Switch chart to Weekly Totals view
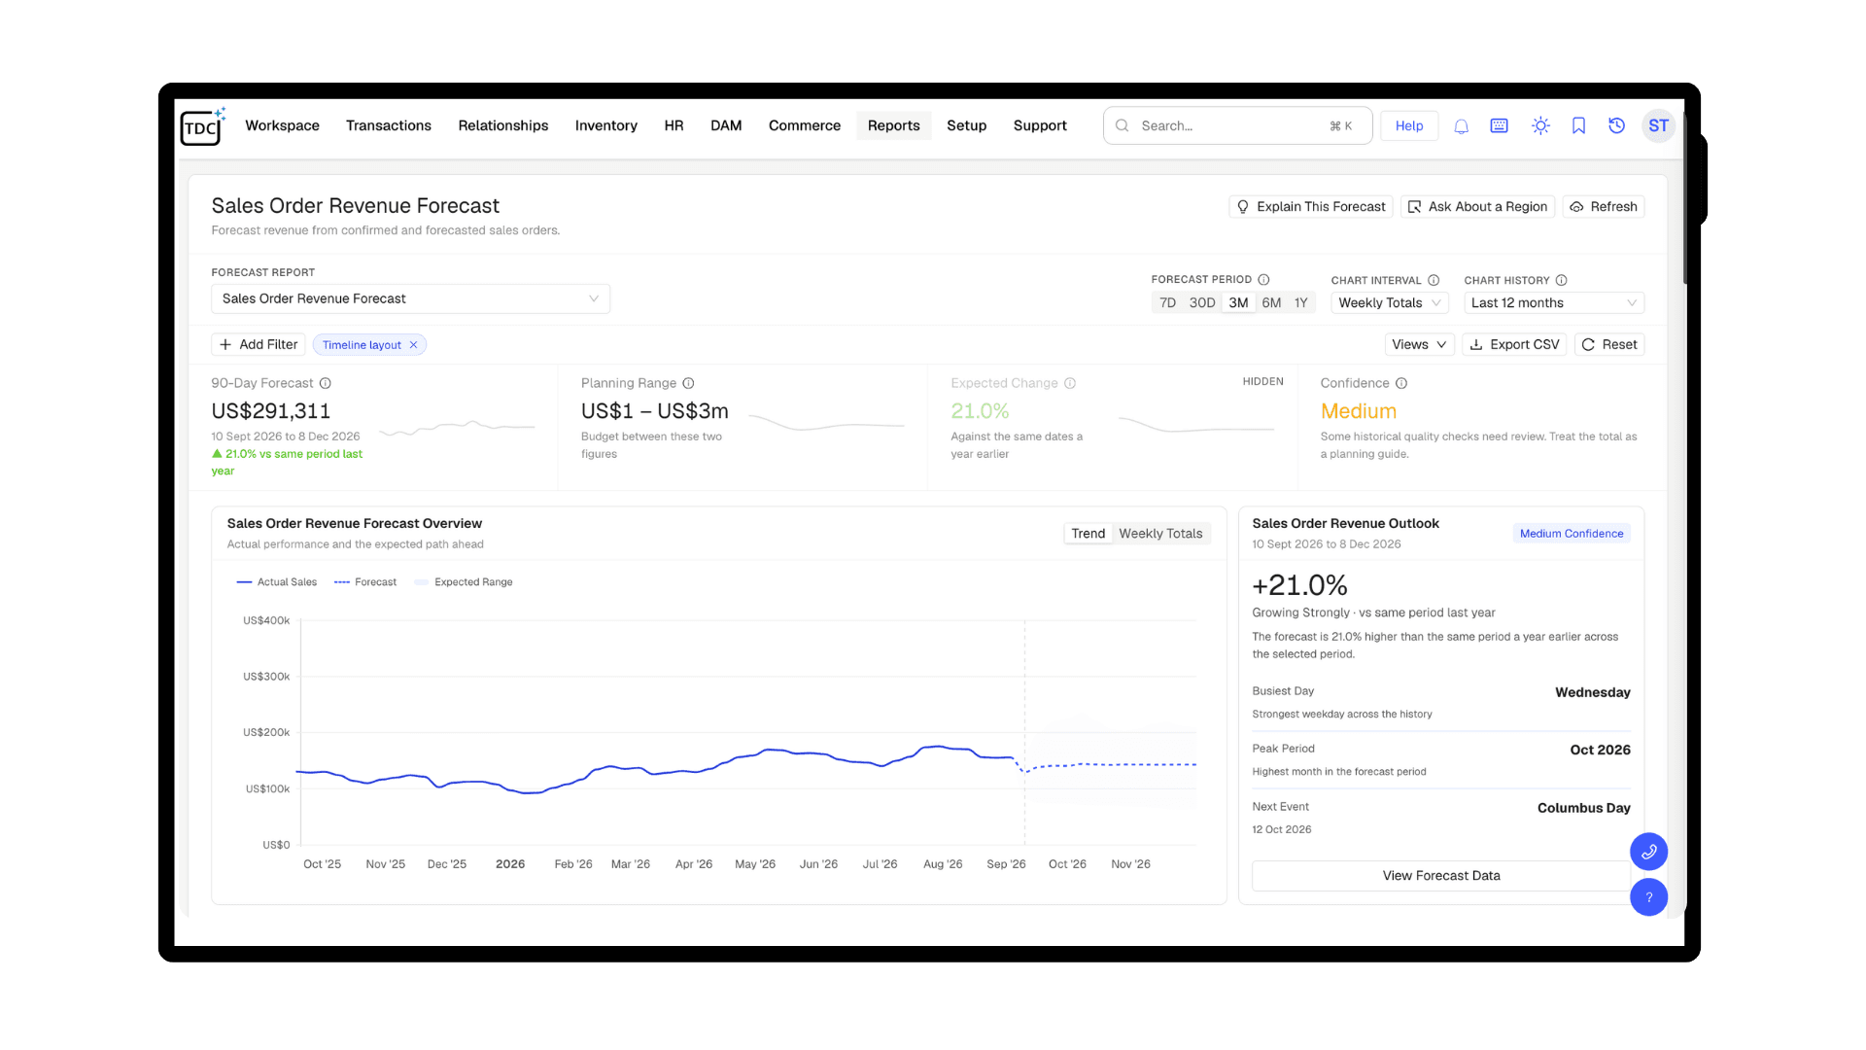The image size is (1866, 1050). coord(1160,534)
